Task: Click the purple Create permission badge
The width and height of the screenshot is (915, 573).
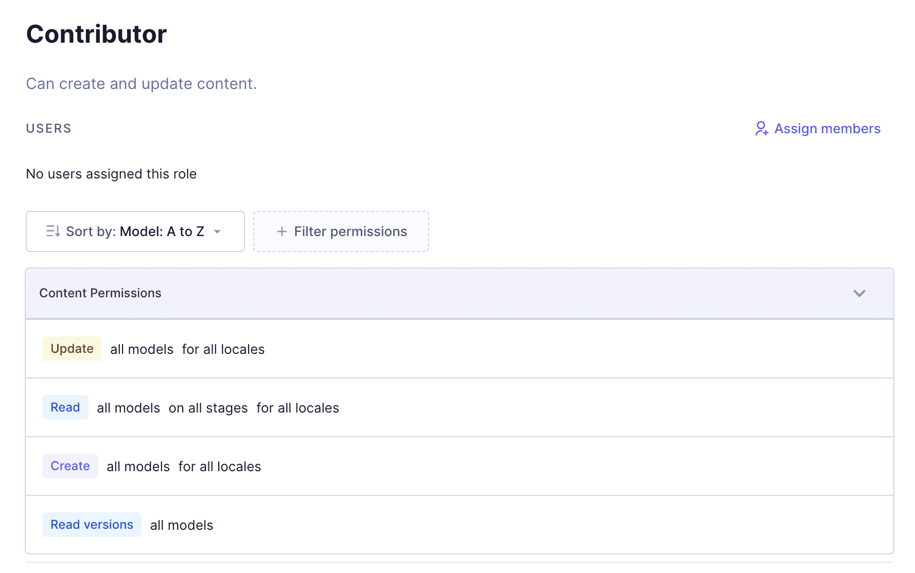Action: coord(70,466)
